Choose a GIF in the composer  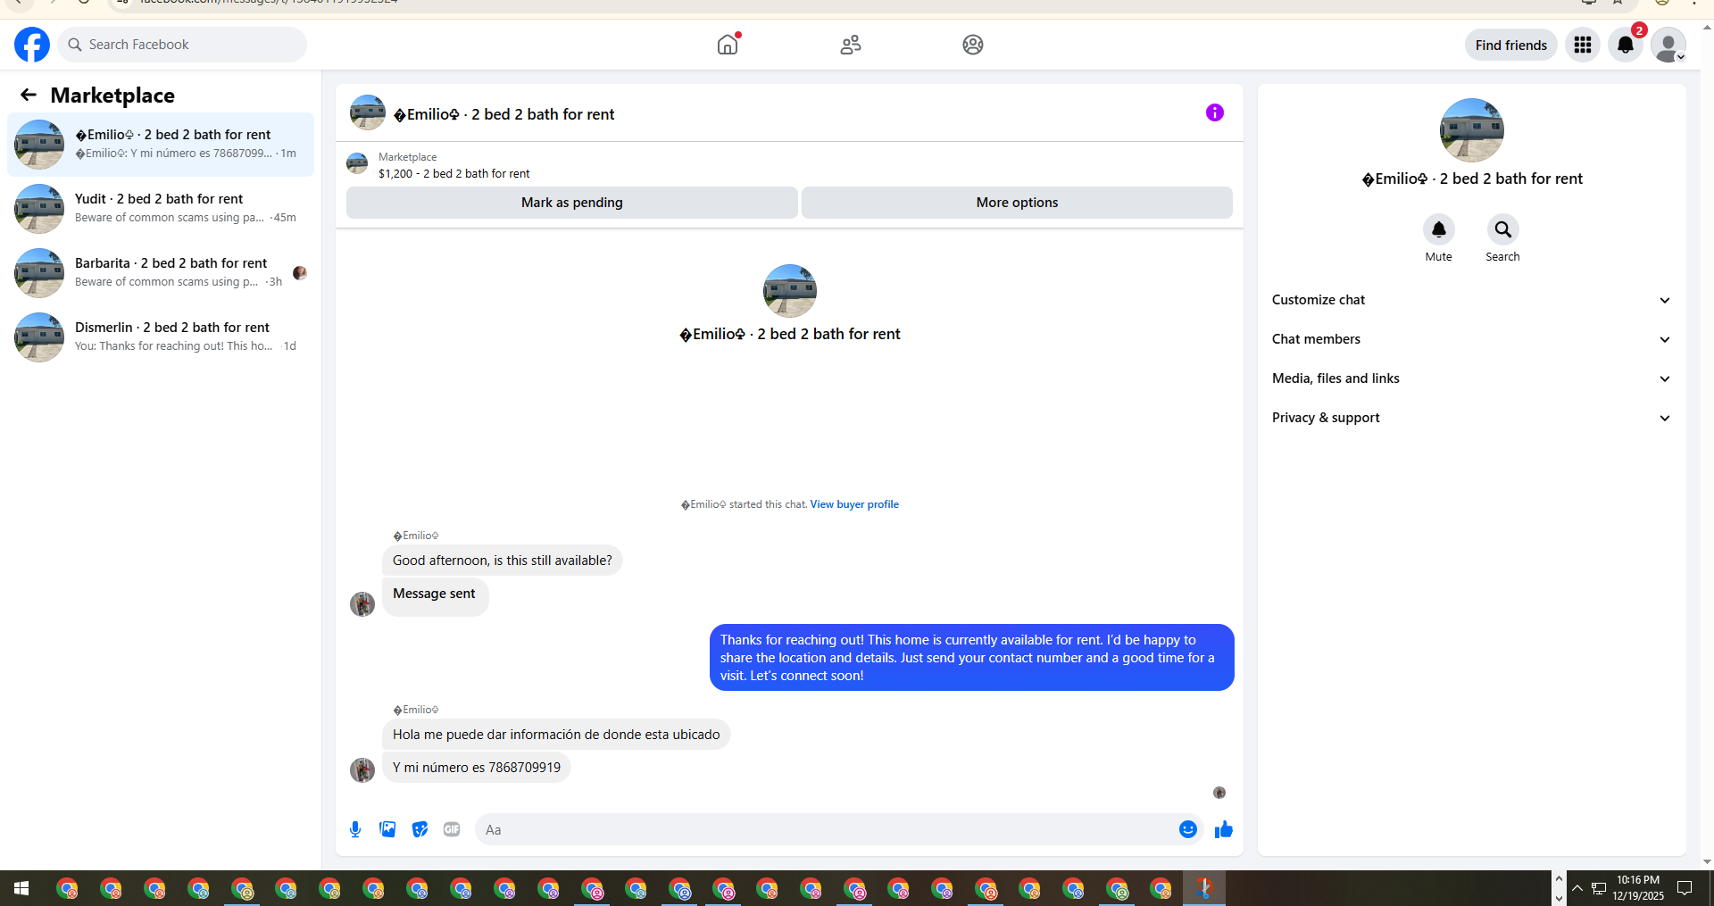click(452, 829)
